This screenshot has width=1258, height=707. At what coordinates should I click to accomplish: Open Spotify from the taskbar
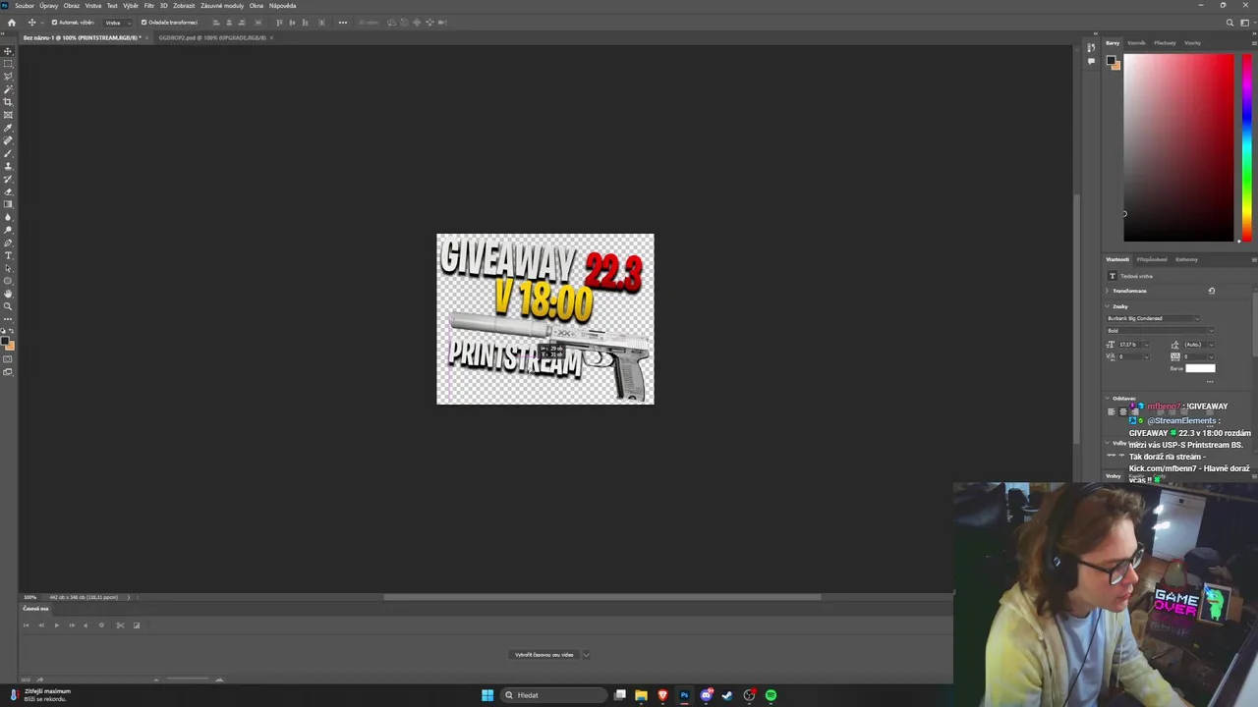[x=771, y=695]
